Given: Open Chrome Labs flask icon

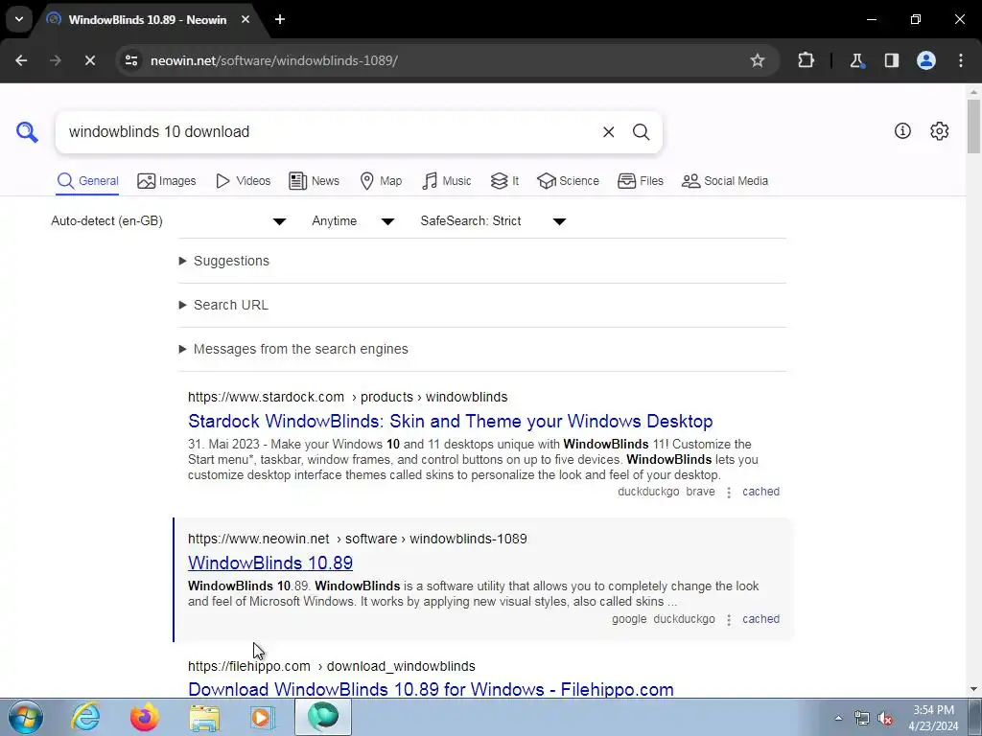Looking at the screenshot, I should coord(856,60).
